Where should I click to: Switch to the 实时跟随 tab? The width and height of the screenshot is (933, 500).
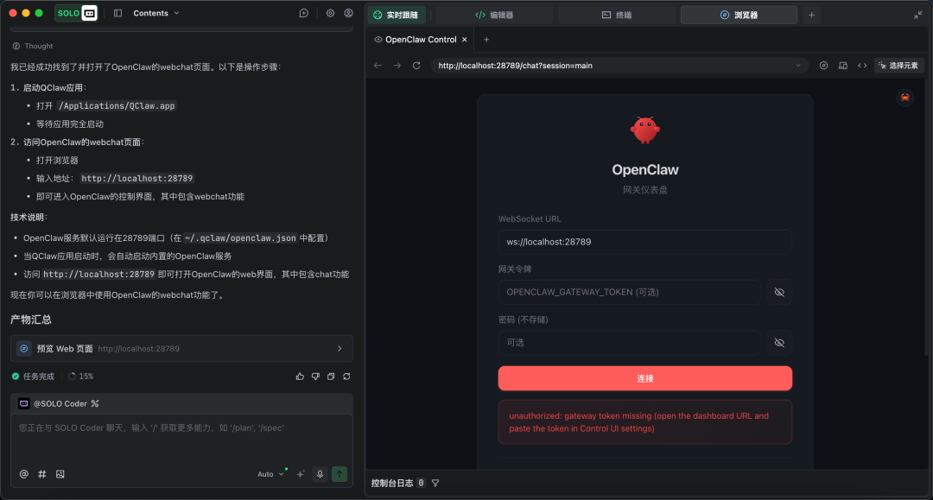click(x=397, y=15)
